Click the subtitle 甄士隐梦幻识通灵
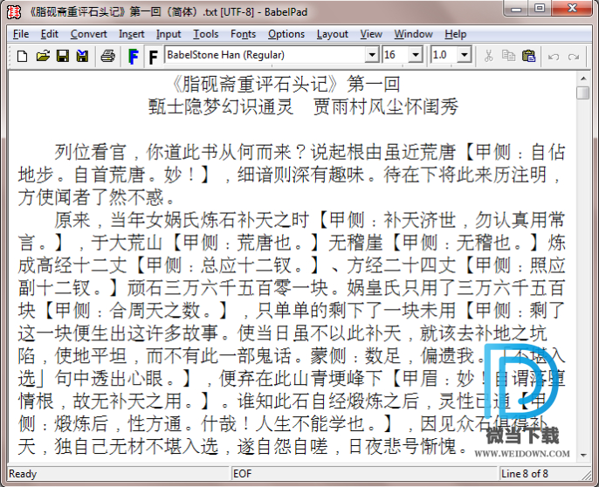 point(220,106)
